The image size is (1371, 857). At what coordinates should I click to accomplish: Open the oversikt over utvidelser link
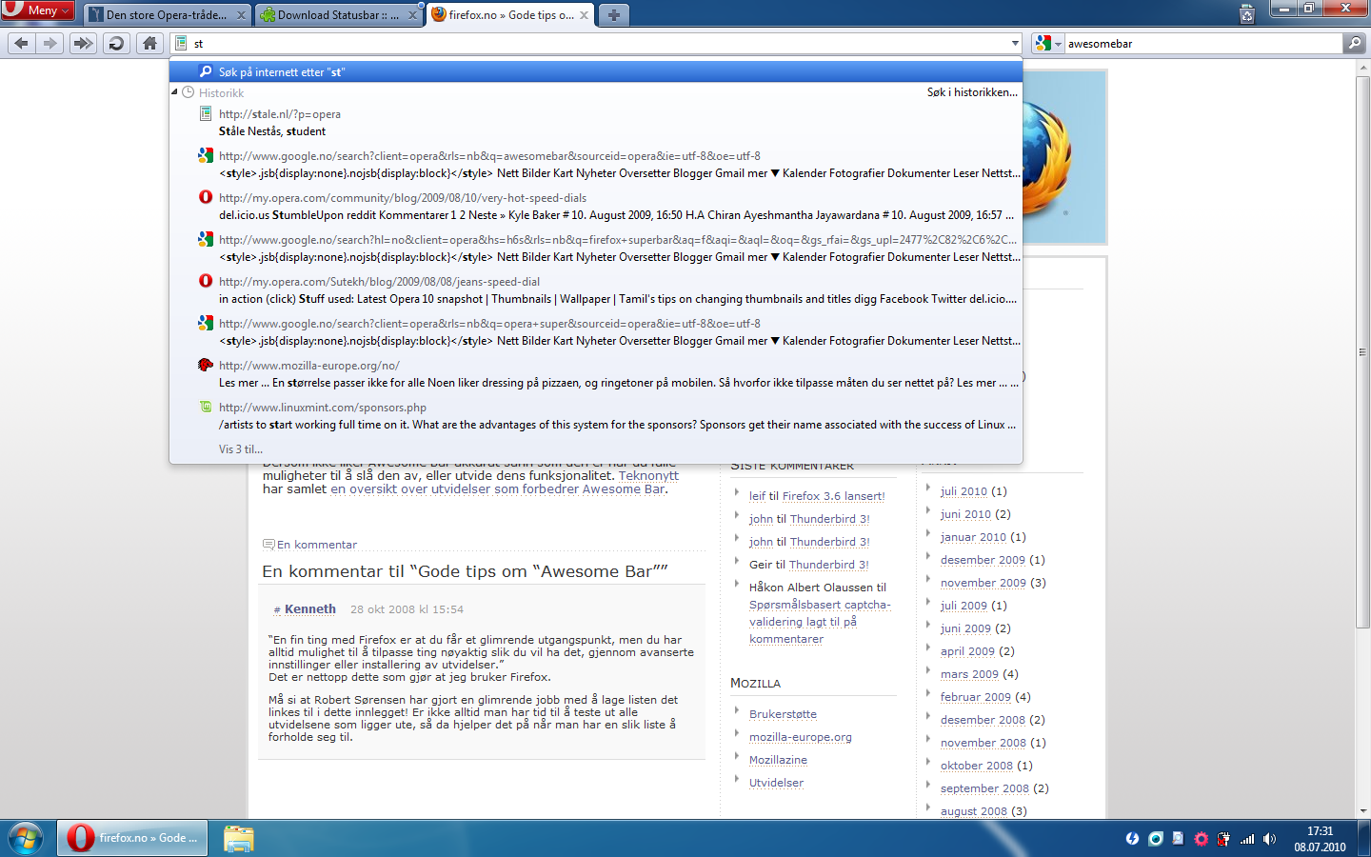pos(498,489)
